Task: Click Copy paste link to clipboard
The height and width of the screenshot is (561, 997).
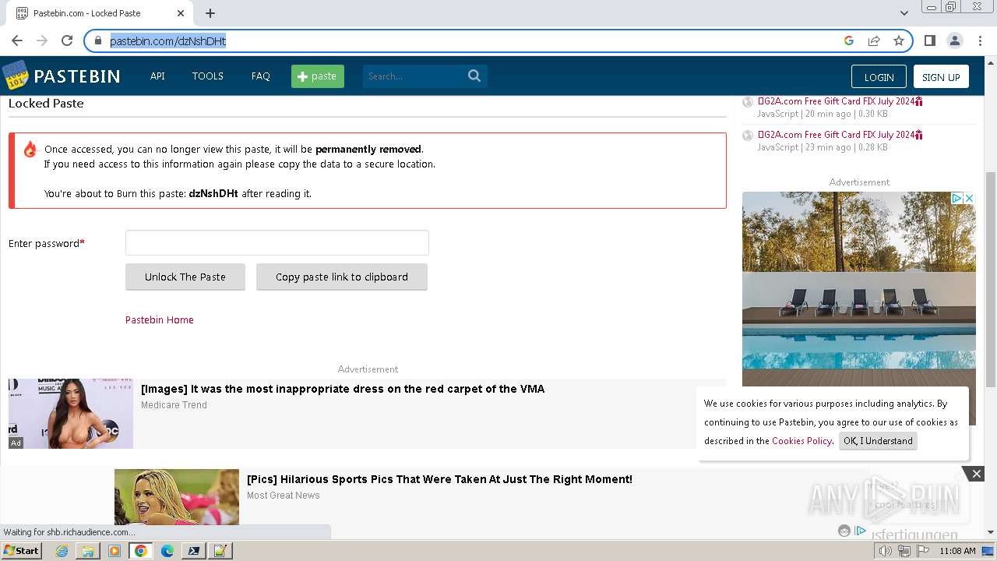Action: click(342, 277)
